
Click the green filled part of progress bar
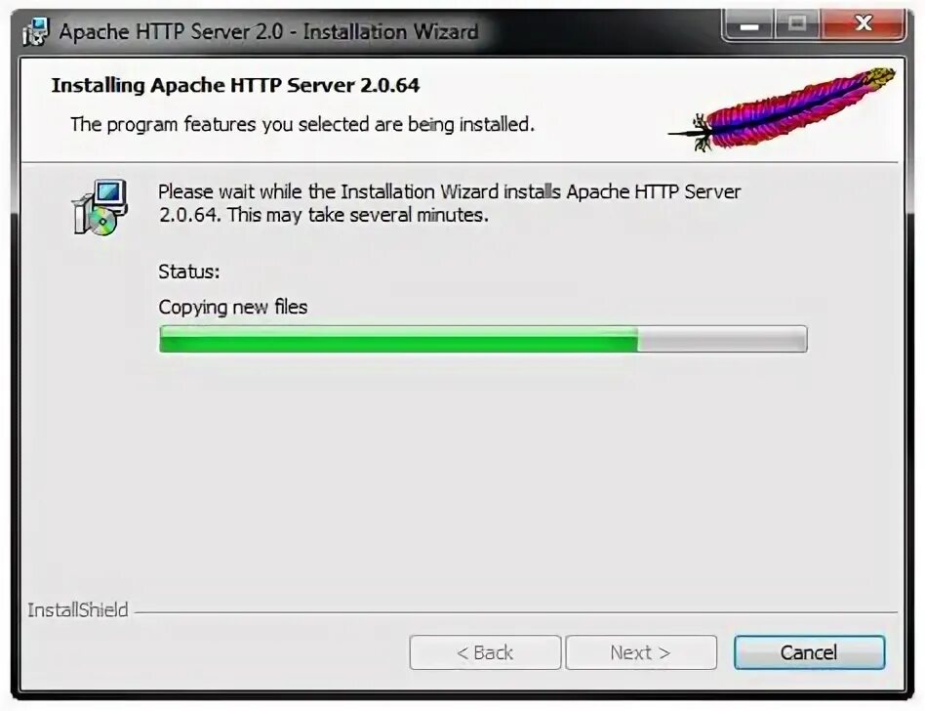[398, 339]
